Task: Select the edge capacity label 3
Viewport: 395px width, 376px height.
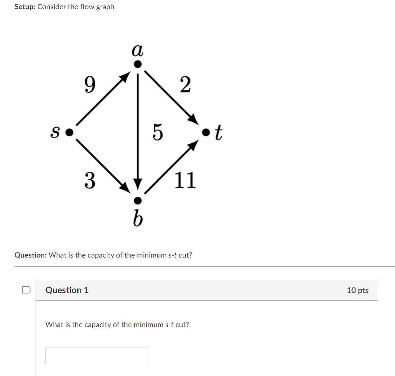Action: tap(90, 180)
